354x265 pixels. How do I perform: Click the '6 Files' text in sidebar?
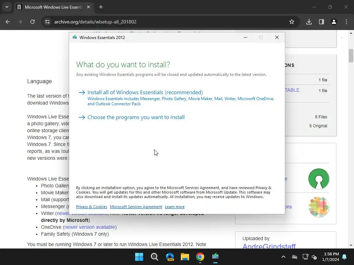[x=321, y=117]
